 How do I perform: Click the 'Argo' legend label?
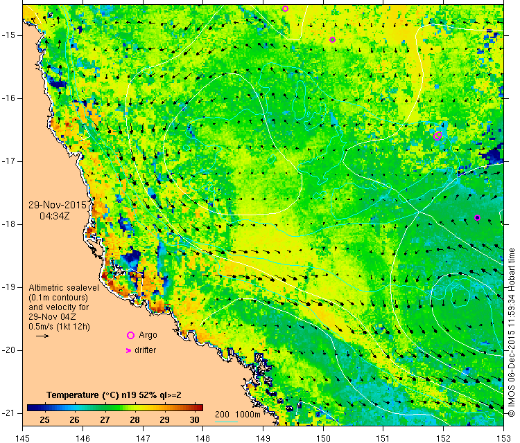point(148,335)
